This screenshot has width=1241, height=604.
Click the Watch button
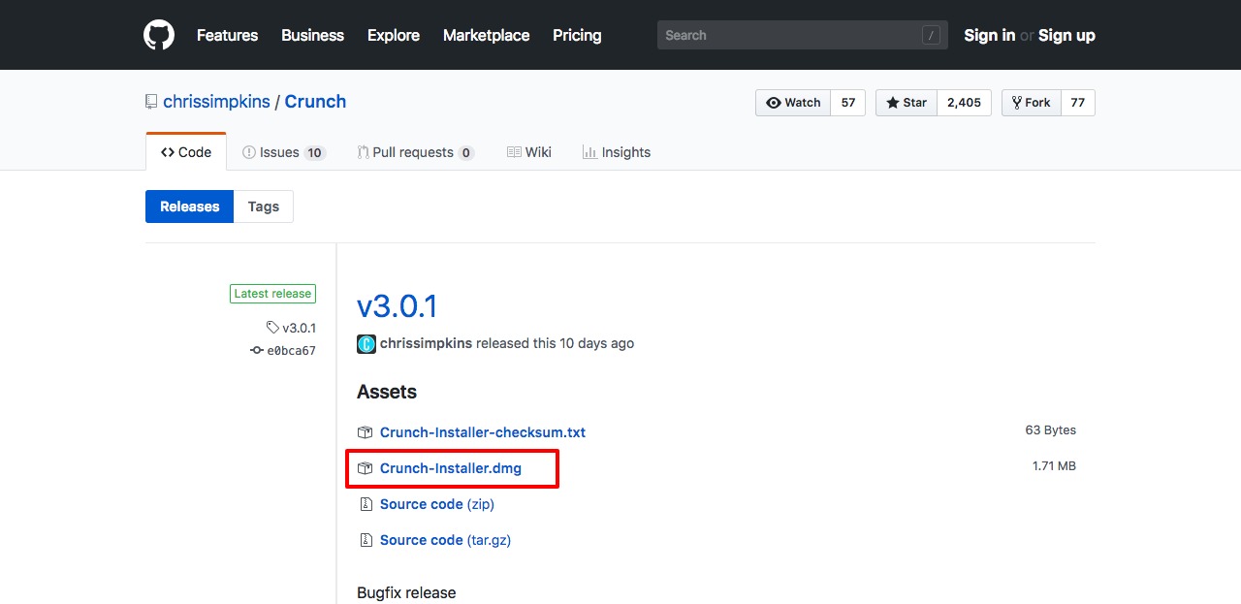tap(793, 103)
